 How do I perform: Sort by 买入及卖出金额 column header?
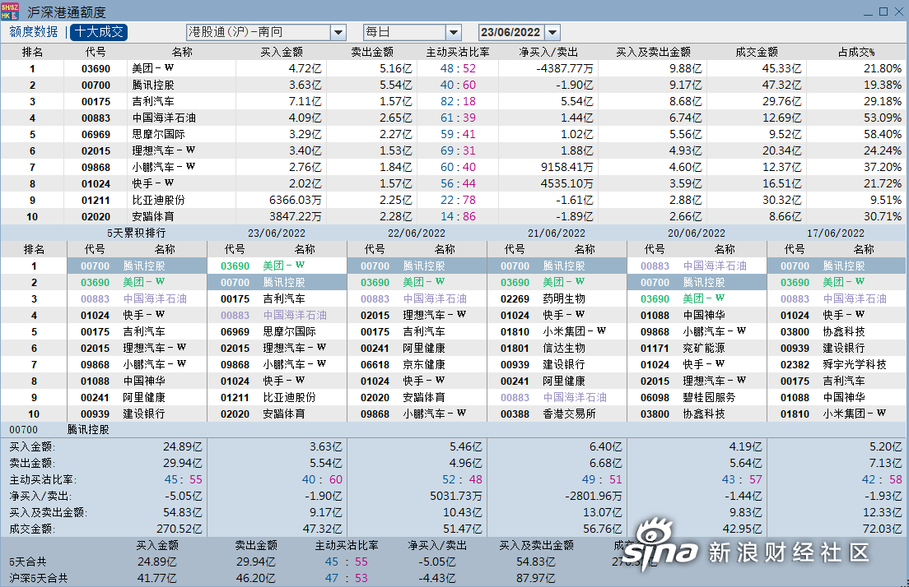tap(654, 52)
